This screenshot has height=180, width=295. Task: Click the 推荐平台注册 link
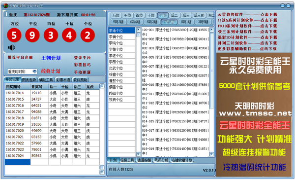20,57
